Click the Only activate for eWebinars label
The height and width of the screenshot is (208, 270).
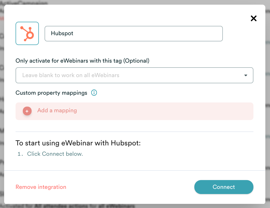click(x=82, y=61)
